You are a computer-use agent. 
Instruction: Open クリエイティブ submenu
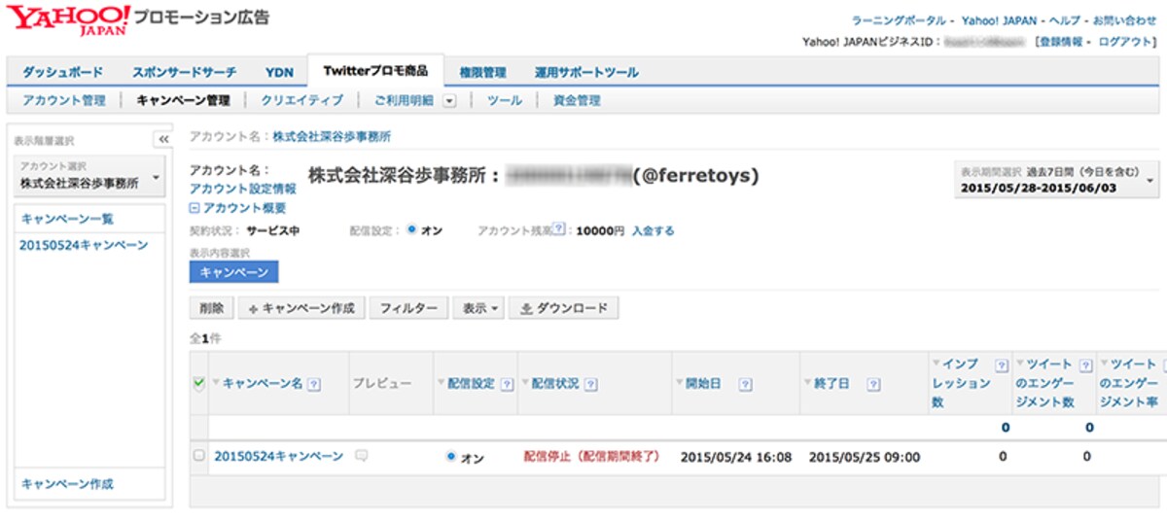point(302,100)
